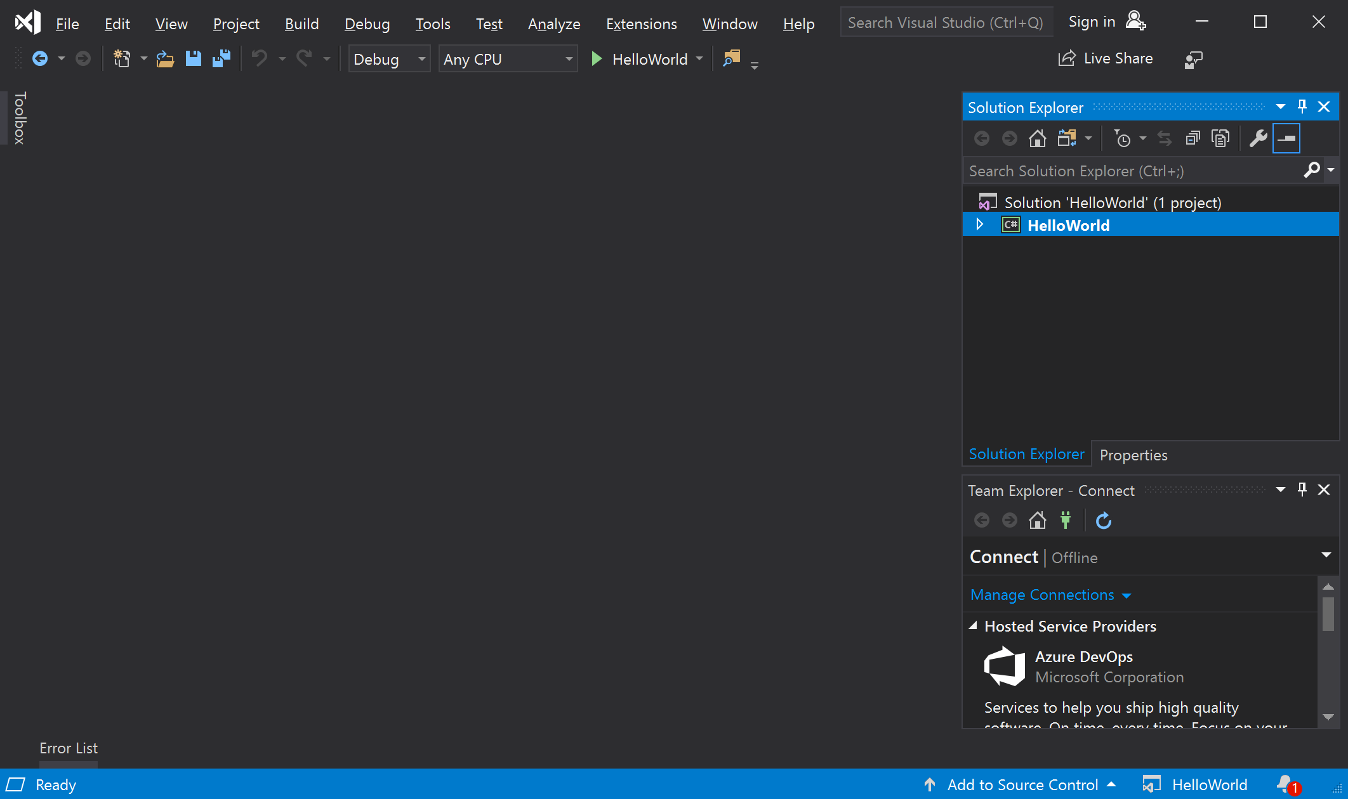Click the Solution Explorer search input field
Image resolution: width=1348 pixels, height=799 pixels.
point(1135,170)
